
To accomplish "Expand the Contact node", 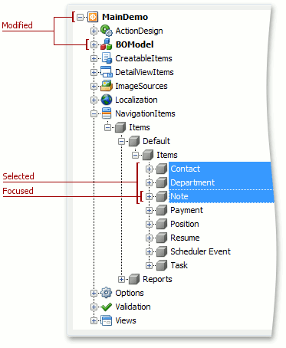I will 149,169.
